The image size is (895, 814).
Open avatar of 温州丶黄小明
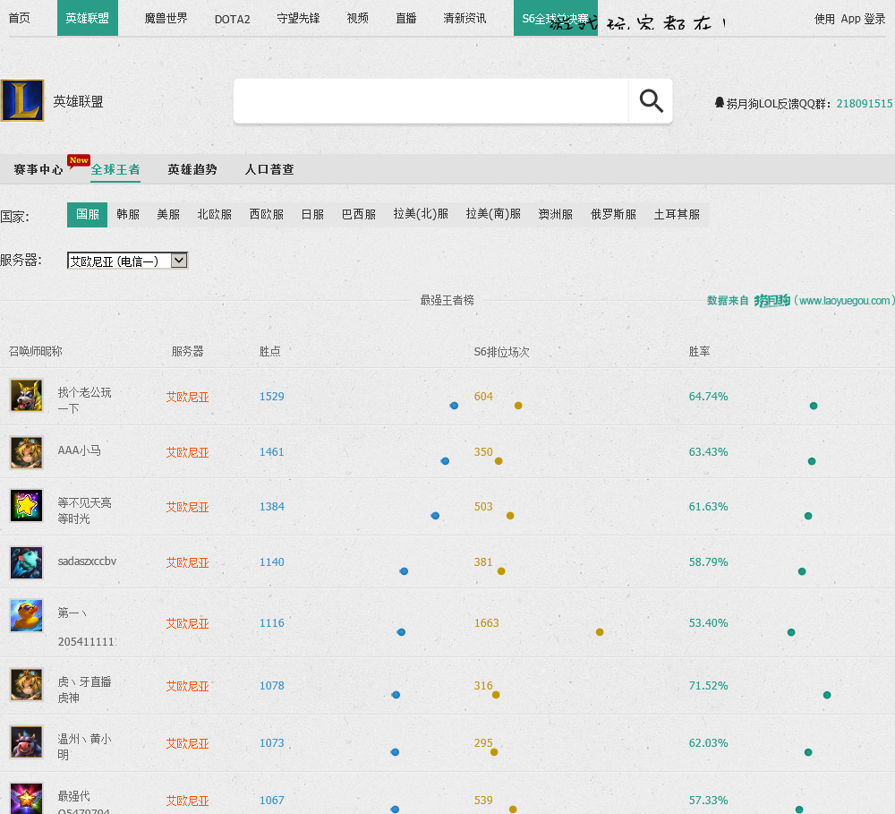pyautogui.click(x=26, y=741)
